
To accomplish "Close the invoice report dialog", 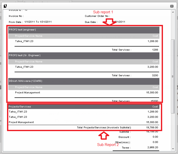I will click(172, 6).
